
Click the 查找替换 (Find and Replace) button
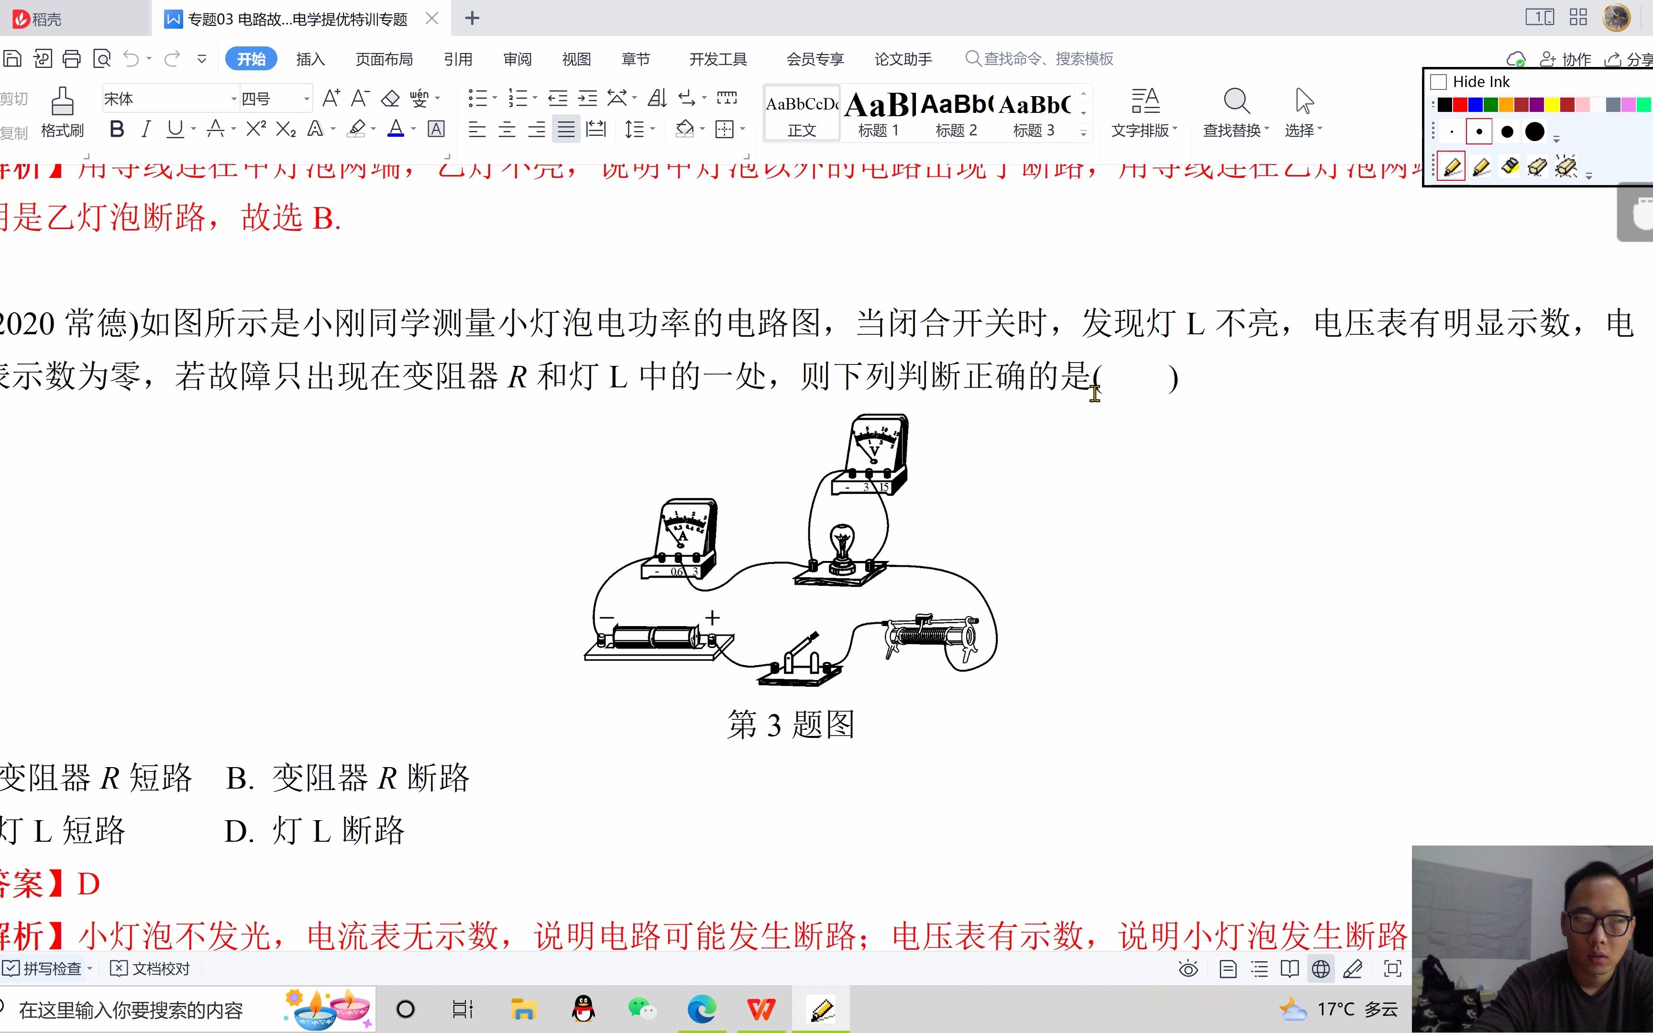1235,113
